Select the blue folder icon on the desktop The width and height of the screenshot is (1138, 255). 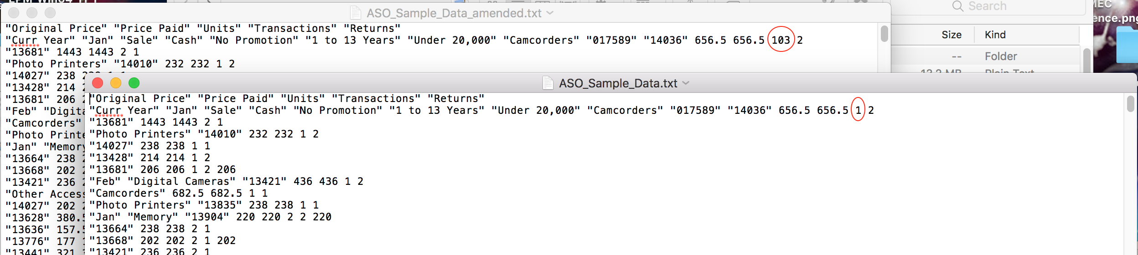click(1128, 45)
